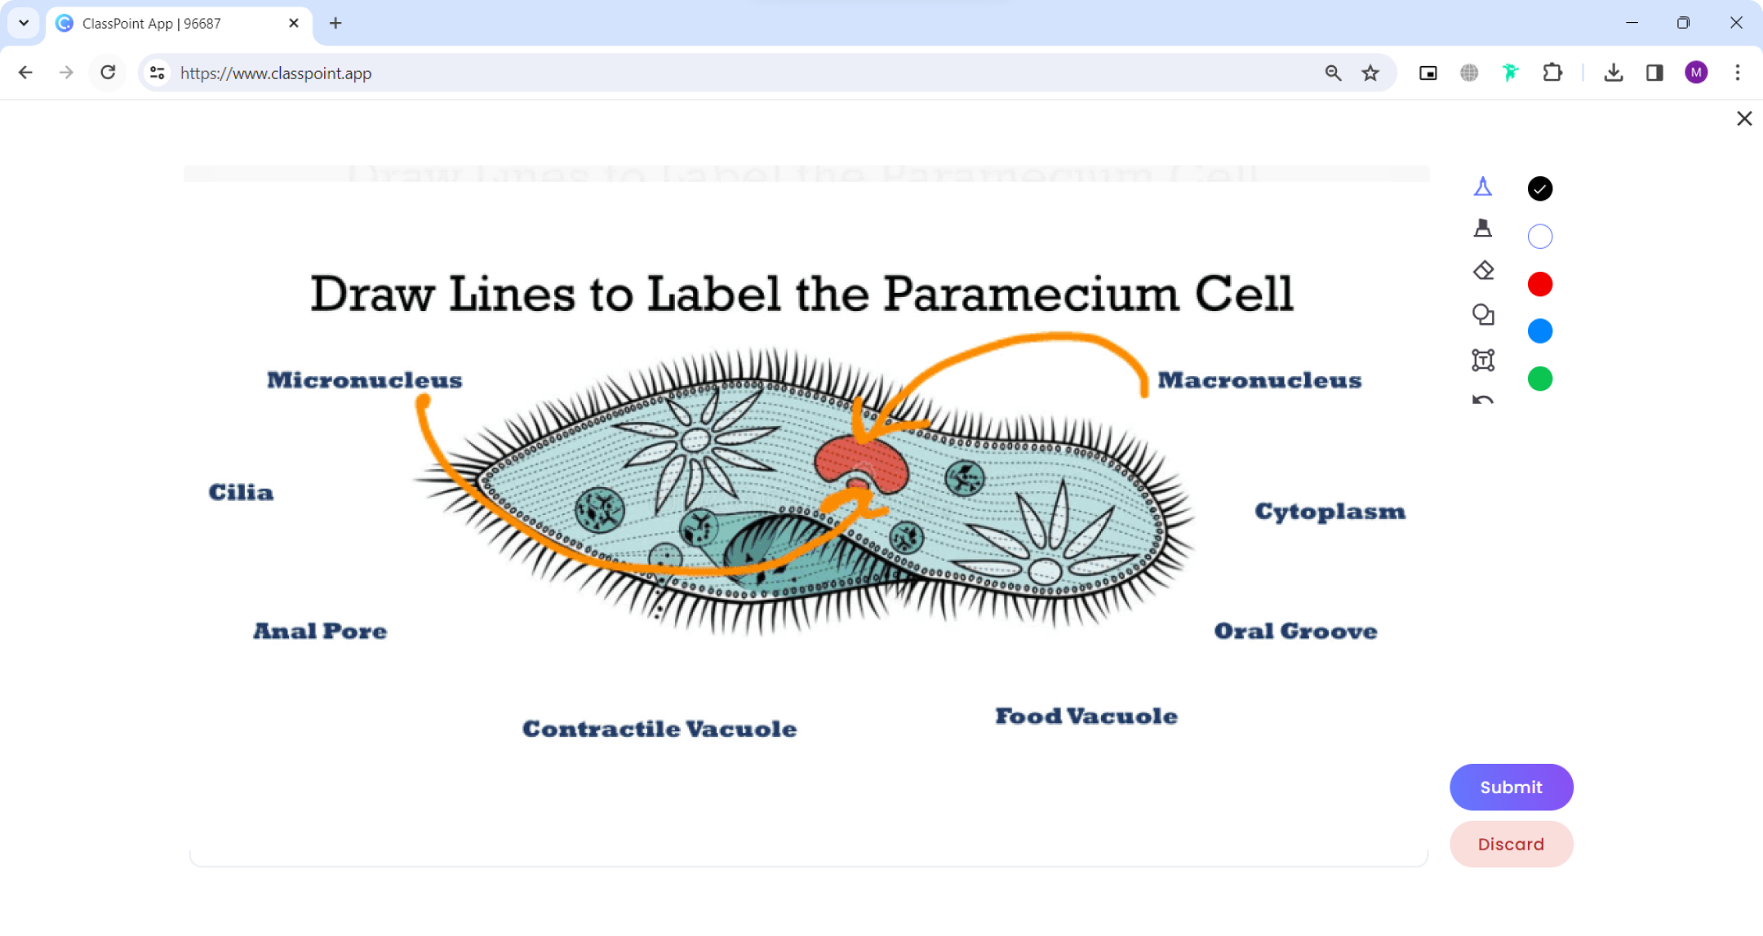The width and height of the screenshot is (1763, 936).
Task: Select the text box tool
Action: [1483, 360]
